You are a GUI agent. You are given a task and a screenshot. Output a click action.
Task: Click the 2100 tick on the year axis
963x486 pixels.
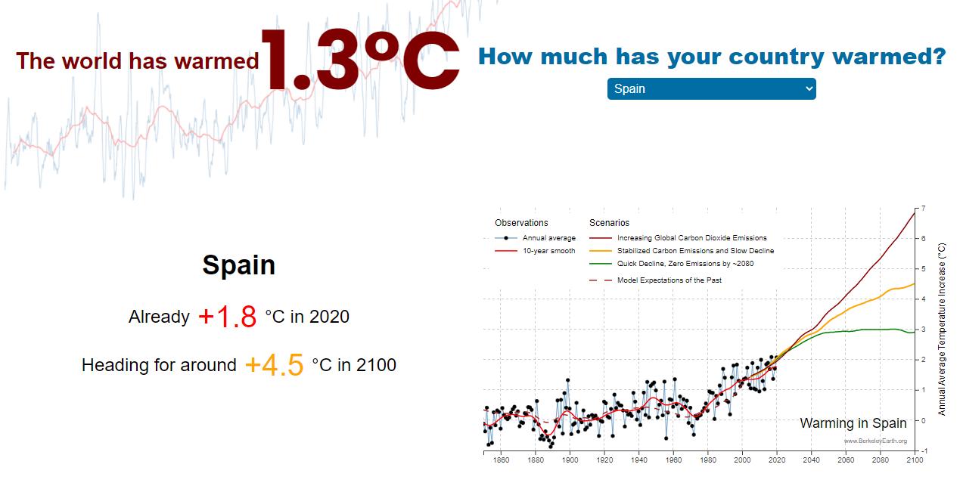pos(914,460)
